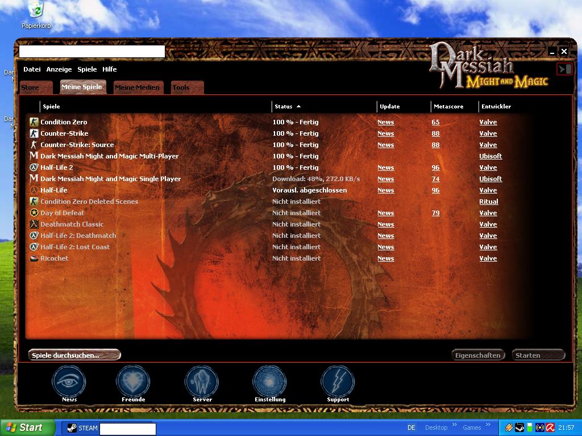
Task: Click the Ricochet disc icon
Action: 34,258
